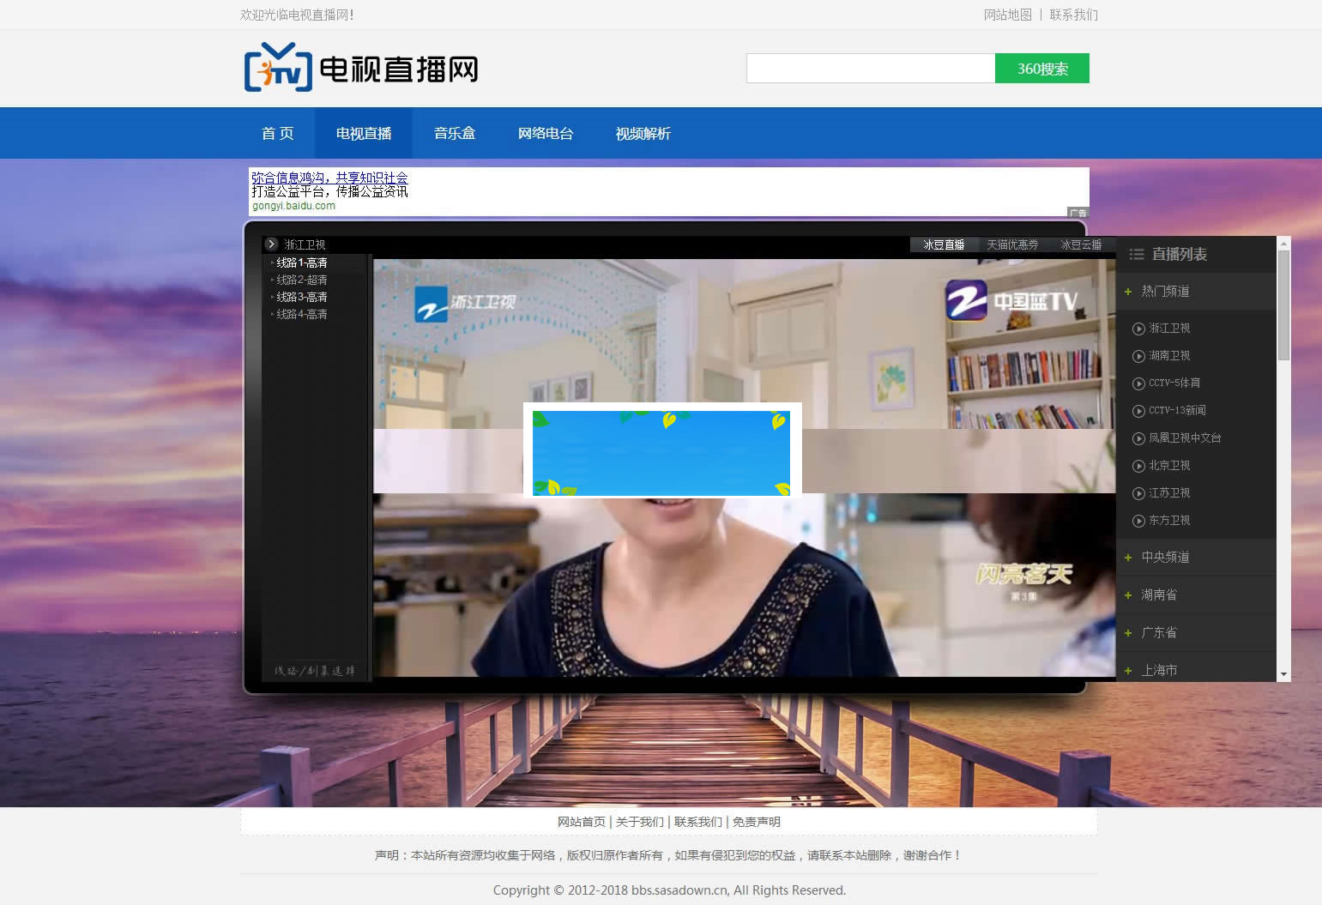Expand the 中央频道 section with its plus
Screen dimensions: 1322x905
click(x=1128, y=557)
